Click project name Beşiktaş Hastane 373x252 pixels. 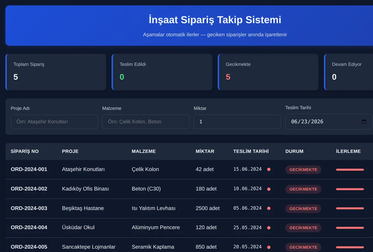pos(83,208)
